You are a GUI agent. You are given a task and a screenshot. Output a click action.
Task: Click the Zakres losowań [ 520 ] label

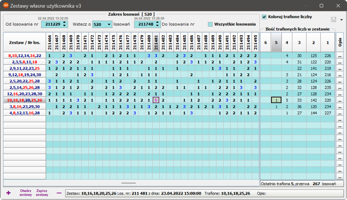click(x=131, y=14)
